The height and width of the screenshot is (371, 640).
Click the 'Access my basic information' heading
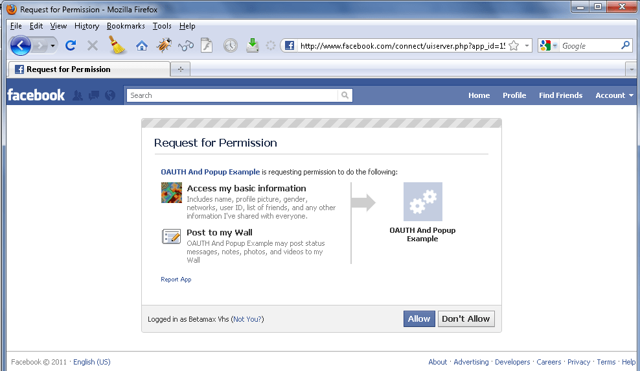coord(246,188)
